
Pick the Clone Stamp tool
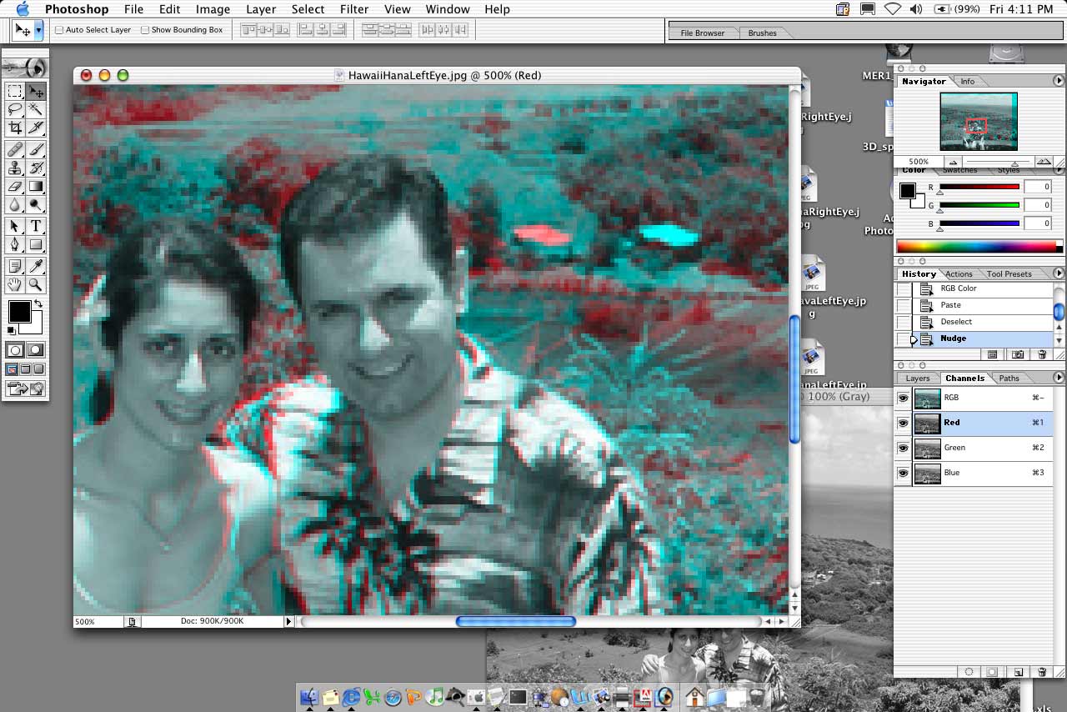[15, 168]
